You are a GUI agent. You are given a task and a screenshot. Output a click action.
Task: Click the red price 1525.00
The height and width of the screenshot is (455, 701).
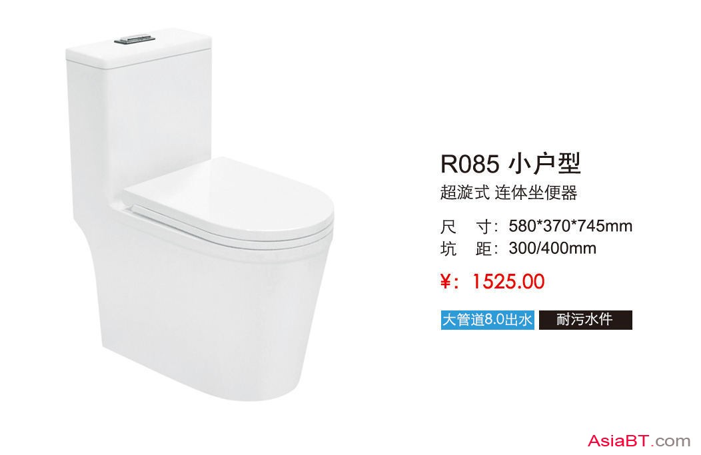click(509, 282)
